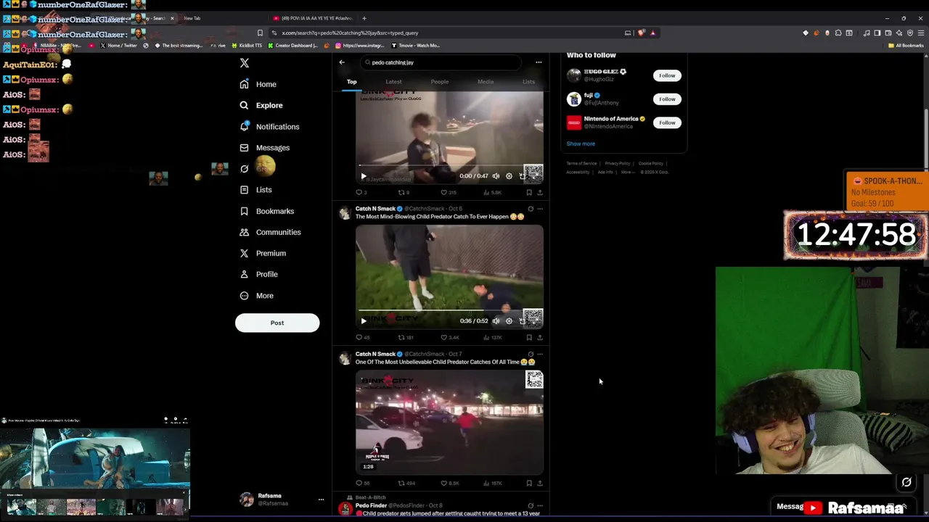Play the 0:47 video
This screenshot has width=929, height=522.
tap(364, 175)
